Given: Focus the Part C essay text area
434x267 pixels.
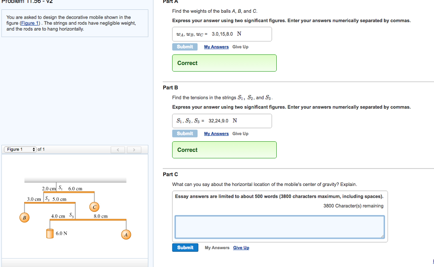Looking at the screenshot, I should click(280, 227).
